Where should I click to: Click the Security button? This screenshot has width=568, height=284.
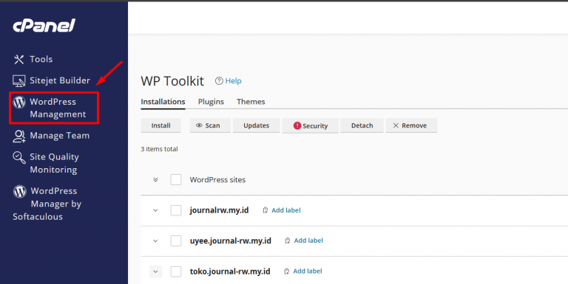(310, 125)
